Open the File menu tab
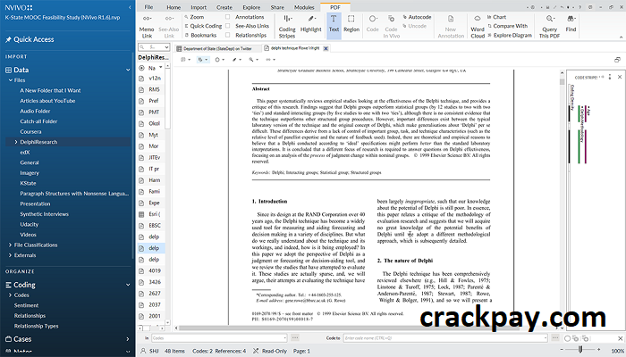Viewport: 626px width, 357px height. click(x=148, y=7)
